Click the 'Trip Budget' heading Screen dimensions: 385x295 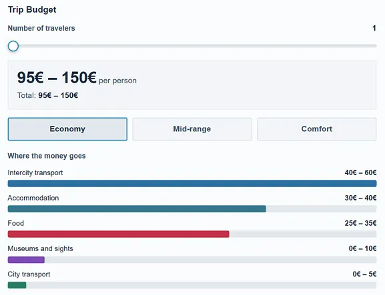tap(32, 9)
